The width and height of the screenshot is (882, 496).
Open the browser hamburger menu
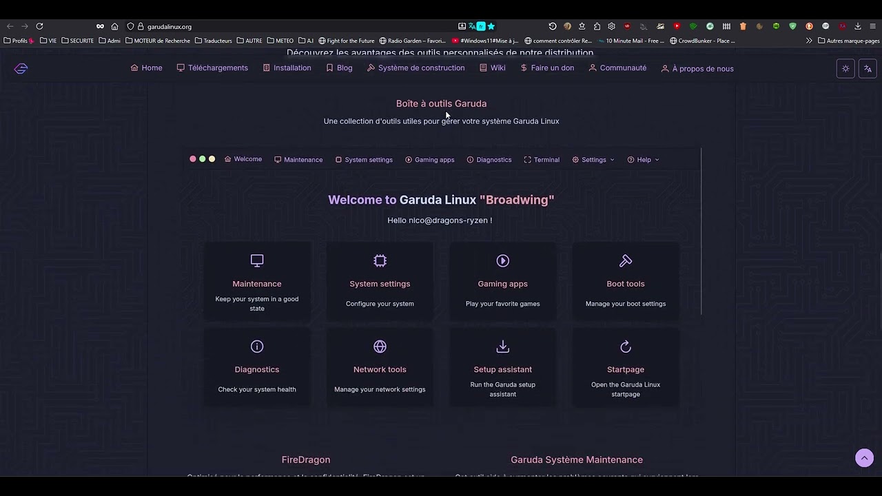(872, 26)
